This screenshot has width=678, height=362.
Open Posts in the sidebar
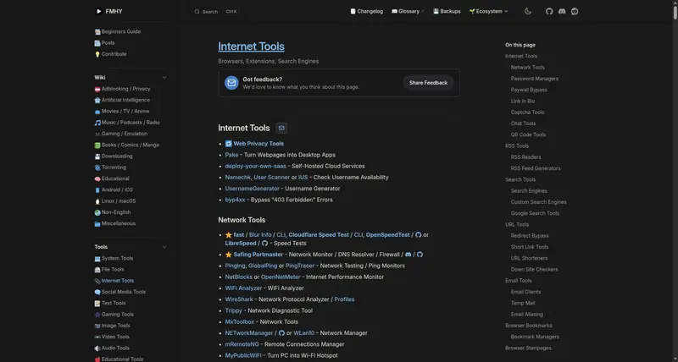[x=104, y=43]
